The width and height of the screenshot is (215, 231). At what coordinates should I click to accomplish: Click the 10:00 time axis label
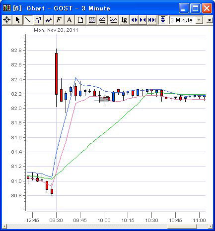coord(104,220)
